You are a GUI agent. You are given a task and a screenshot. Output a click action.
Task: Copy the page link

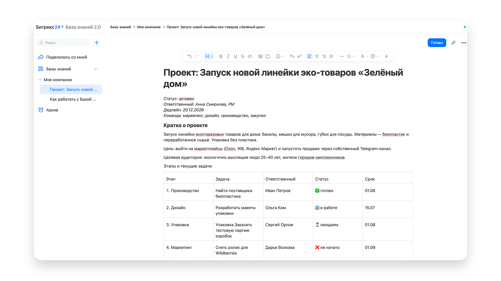click(x=454, y=43)
